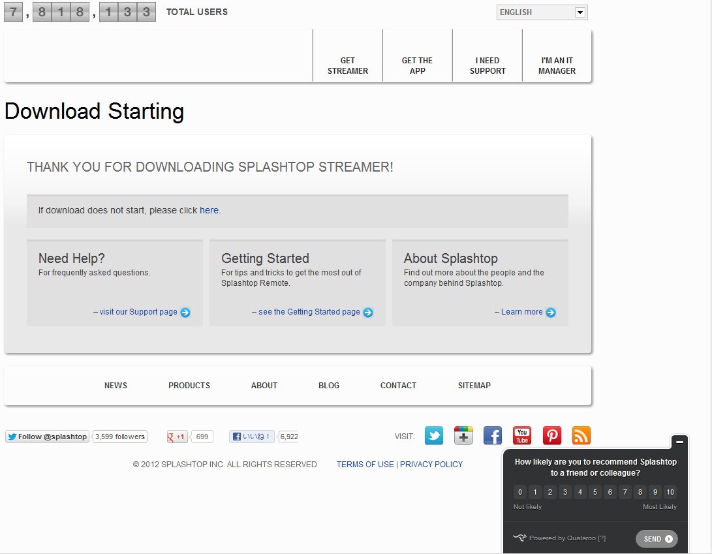Click the 'About Splashtop' heading
712x554 pixels.
451,258
